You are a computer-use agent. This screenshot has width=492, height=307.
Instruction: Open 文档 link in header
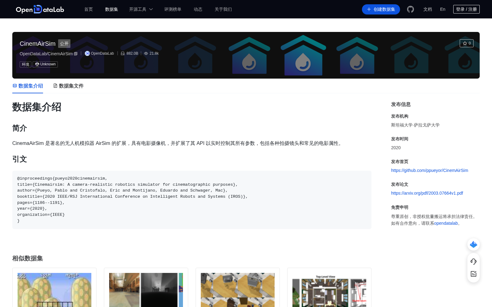pyautogui.click(x=428, y=9)
